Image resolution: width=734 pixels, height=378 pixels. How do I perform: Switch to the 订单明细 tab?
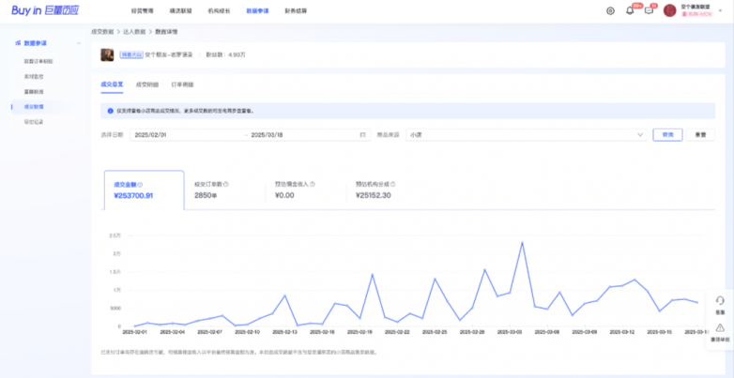[x=183, y=84]
